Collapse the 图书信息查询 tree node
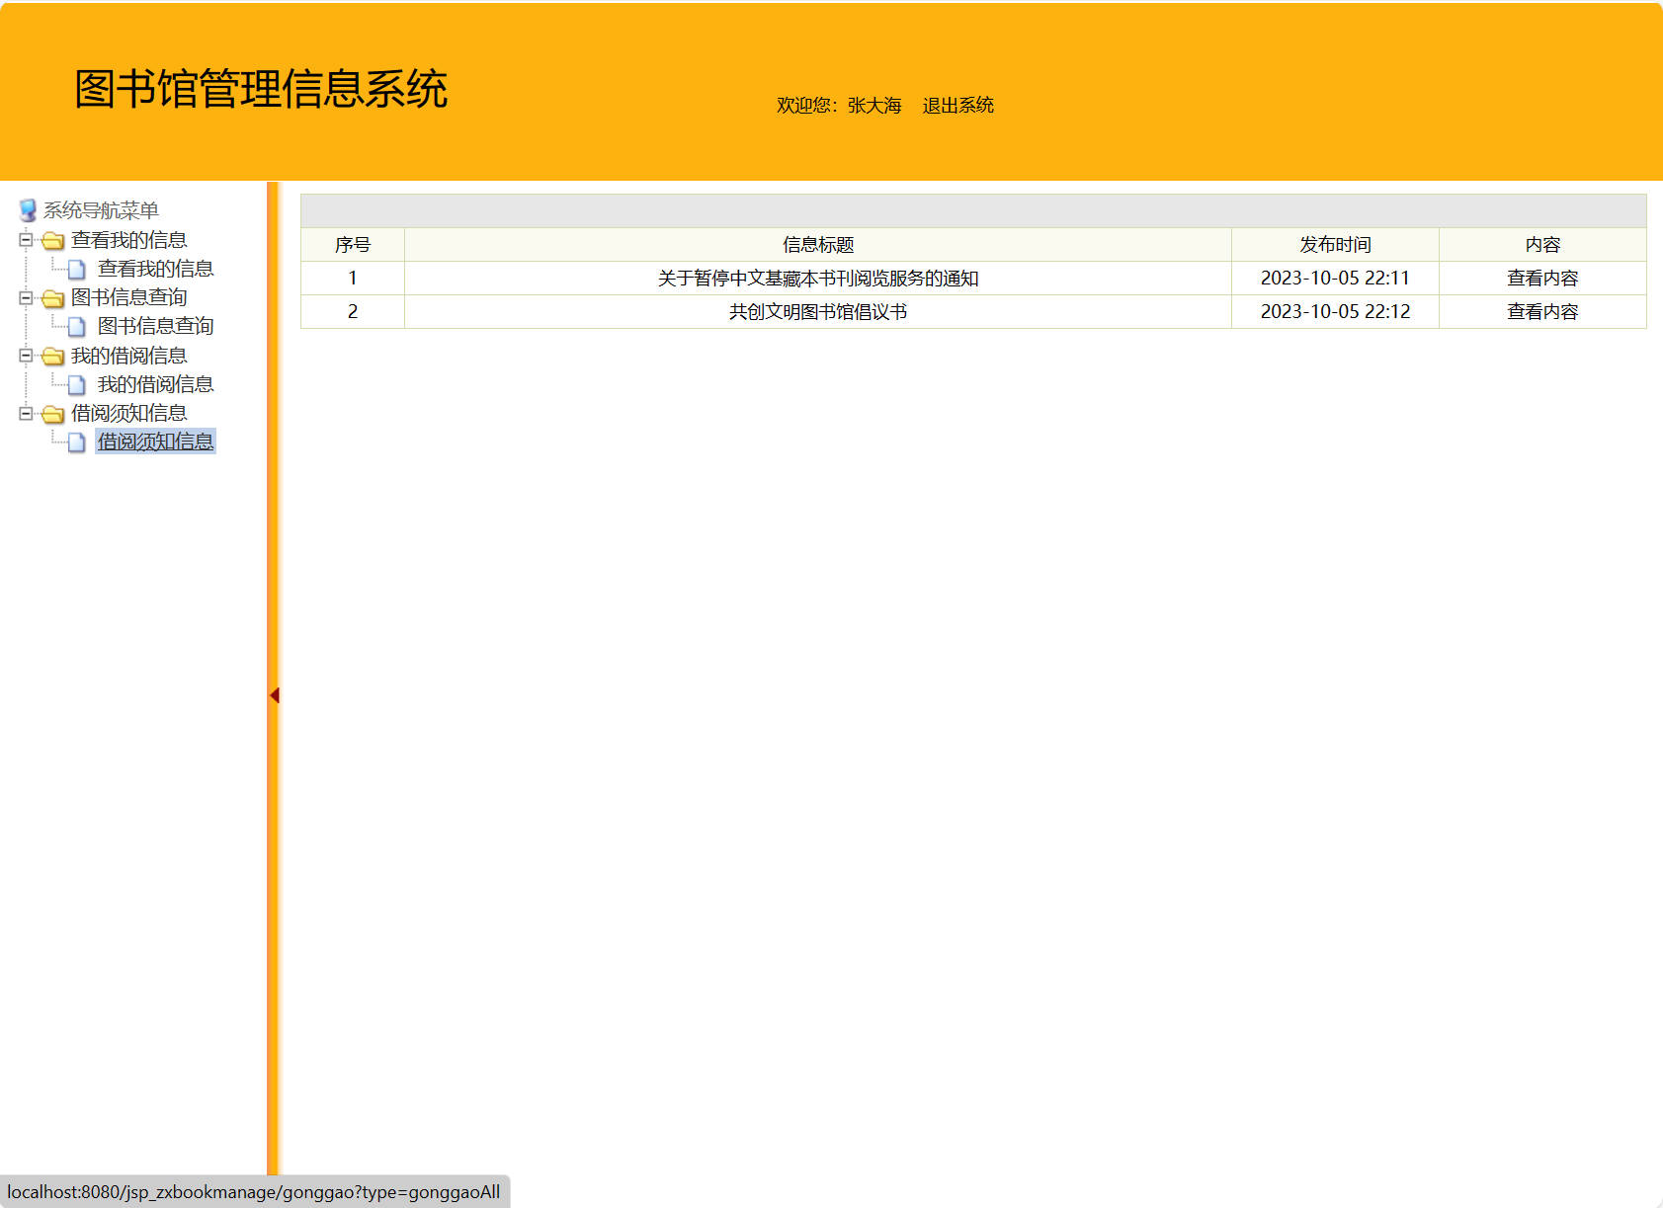This screenshot has width=1663, height=1208. coord(26,297)
